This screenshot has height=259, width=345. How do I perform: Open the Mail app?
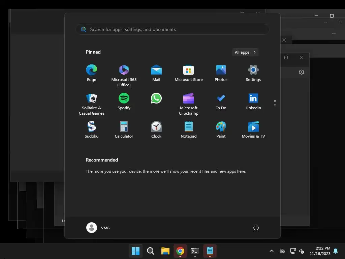tap(156, 73)
